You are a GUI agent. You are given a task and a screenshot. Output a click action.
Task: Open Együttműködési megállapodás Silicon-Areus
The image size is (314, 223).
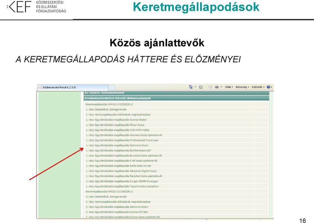click(115, 125)
